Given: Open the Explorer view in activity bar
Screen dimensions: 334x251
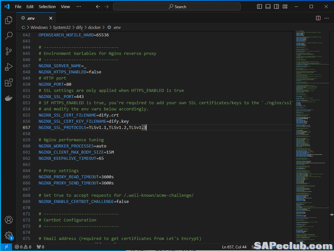Looking at the screenshot, I should 9,20.
